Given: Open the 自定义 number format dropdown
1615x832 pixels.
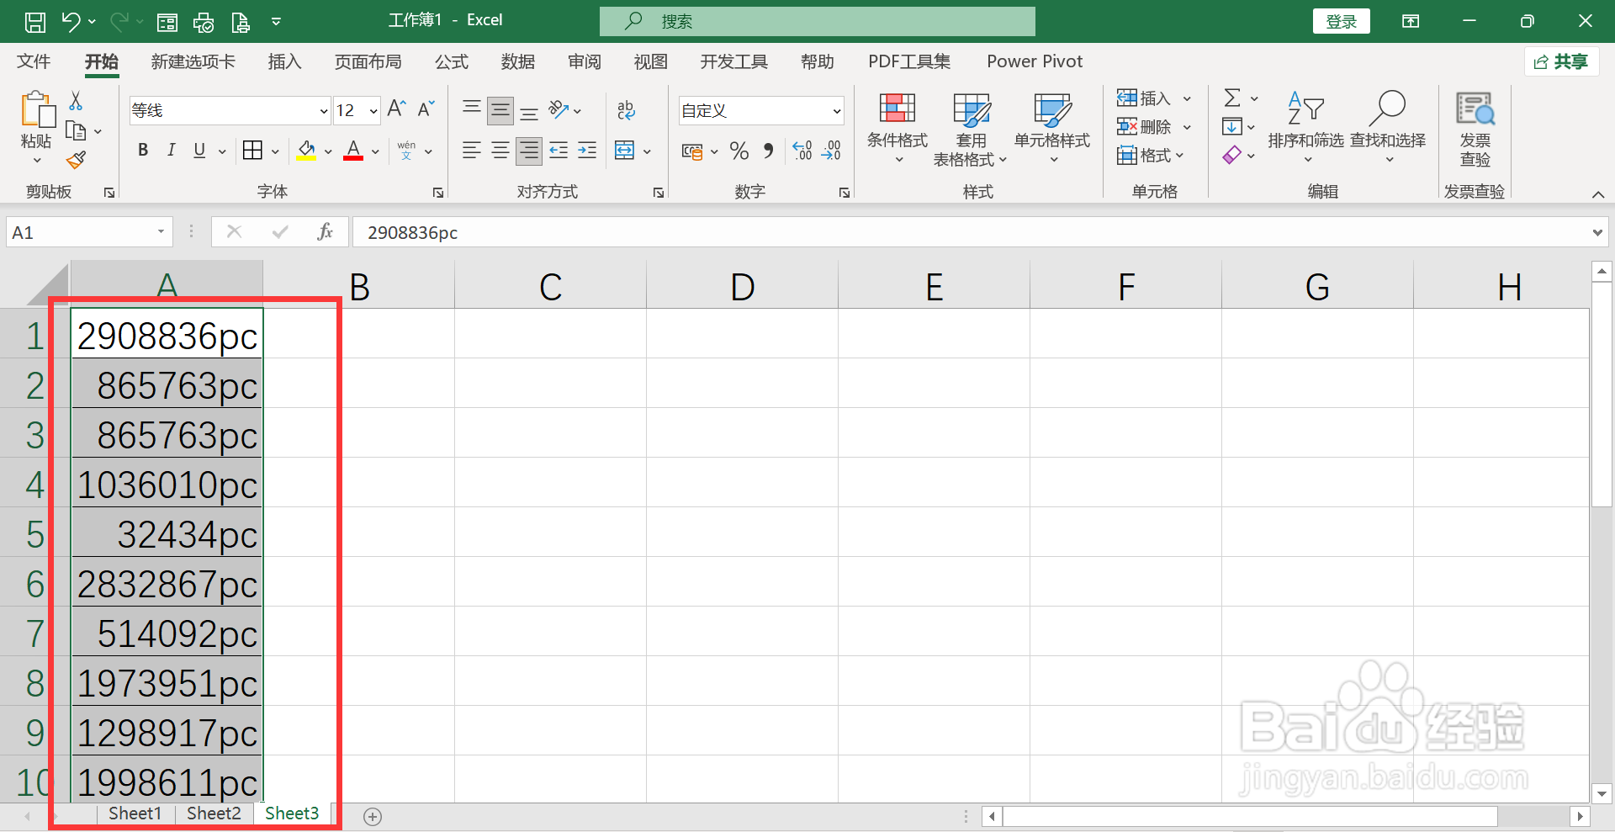Looking at the screenshot, I should point(837,110).
